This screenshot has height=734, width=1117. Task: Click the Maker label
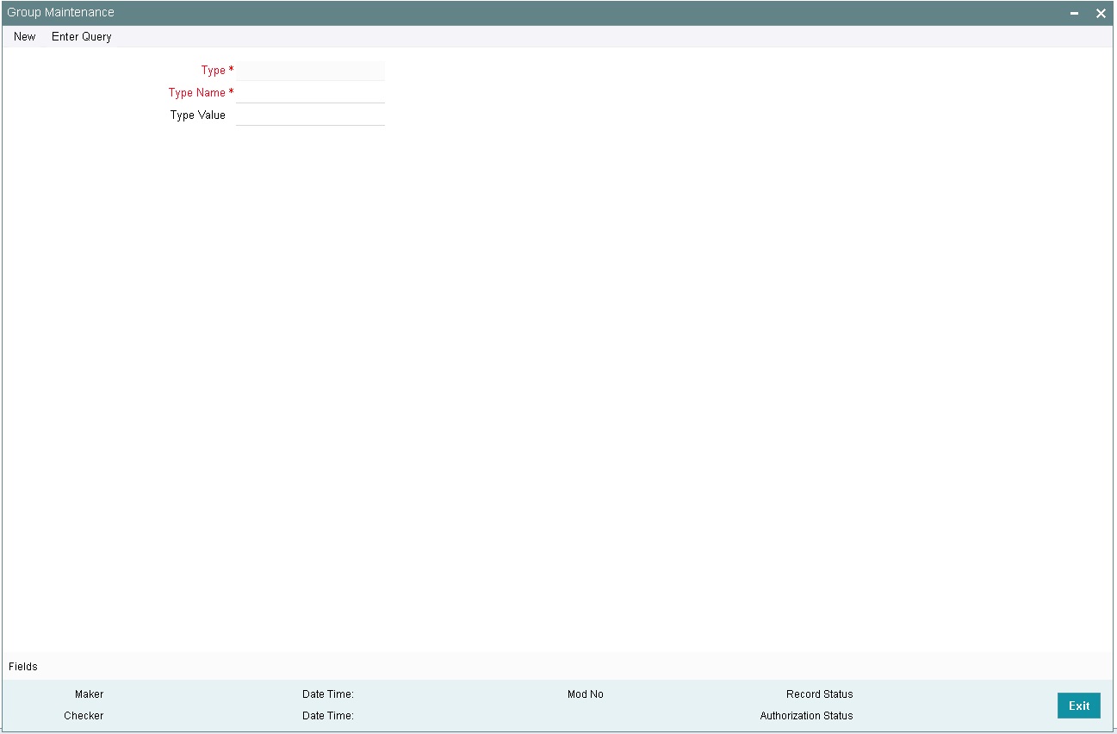point(90,694)
